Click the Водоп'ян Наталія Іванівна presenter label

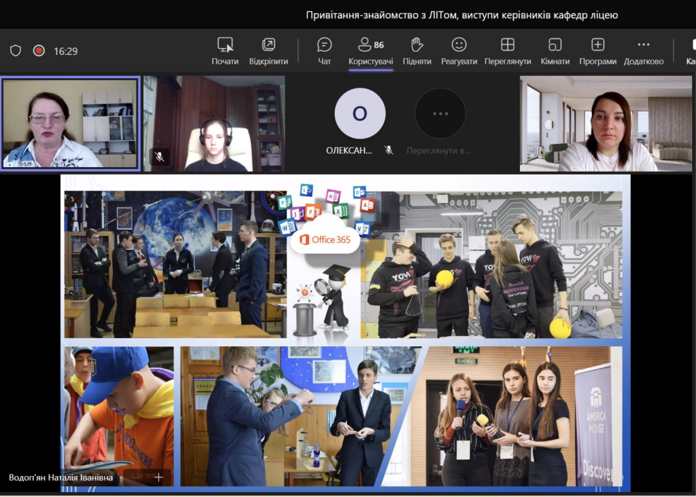(x=61, y=478)
